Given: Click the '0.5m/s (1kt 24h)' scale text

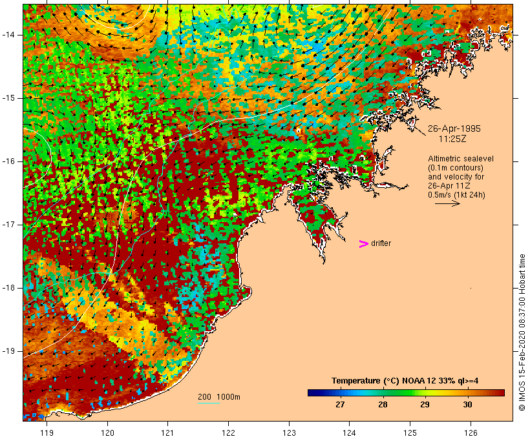Looking at the screenshot, I should (456, 195).
